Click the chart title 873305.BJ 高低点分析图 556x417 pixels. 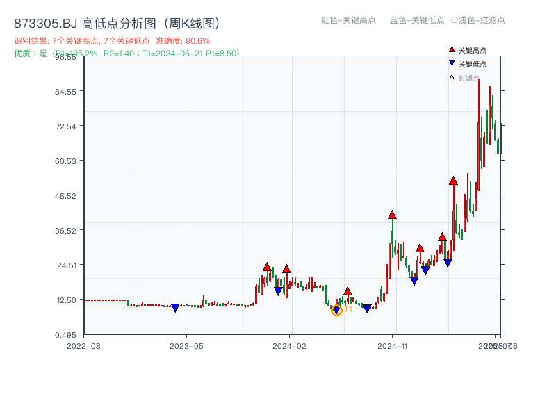(x=117, y=22)
